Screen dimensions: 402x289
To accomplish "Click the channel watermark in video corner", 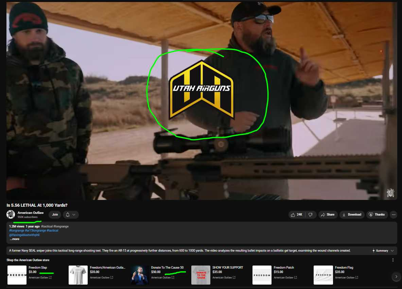I will 390,193.
